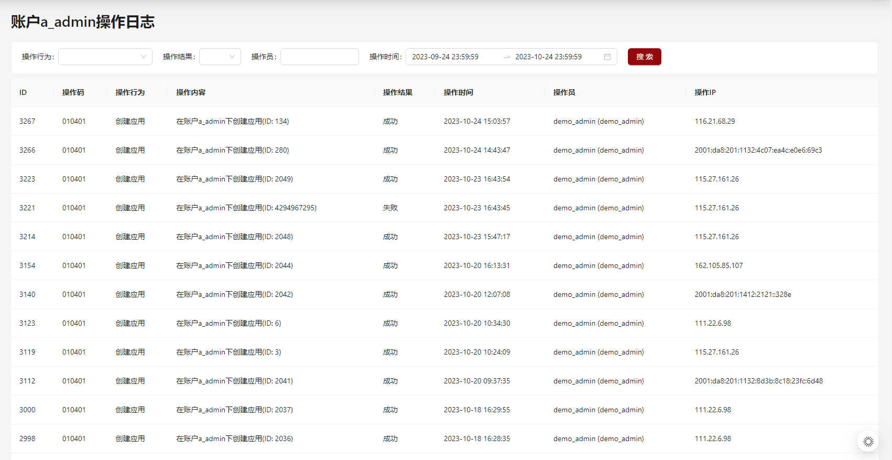Click the 失败 result in row 3221
The image size is (892, 460).
390,208
